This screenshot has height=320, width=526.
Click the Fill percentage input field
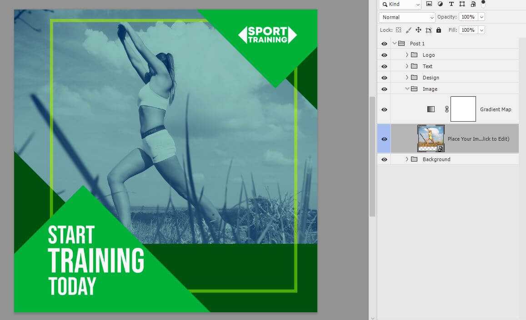coord(467,30)
